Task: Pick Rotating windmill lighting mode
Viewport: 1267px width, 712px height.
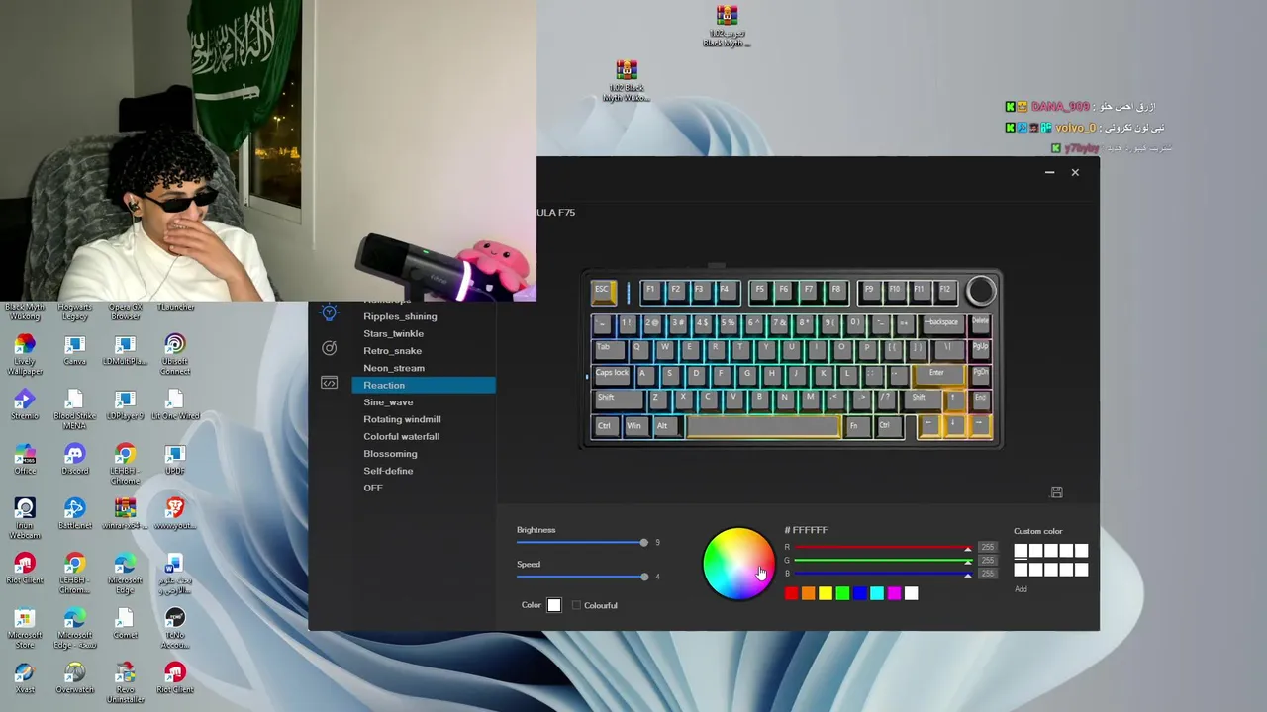Action: pyautogui.click(x=423, y=419)
